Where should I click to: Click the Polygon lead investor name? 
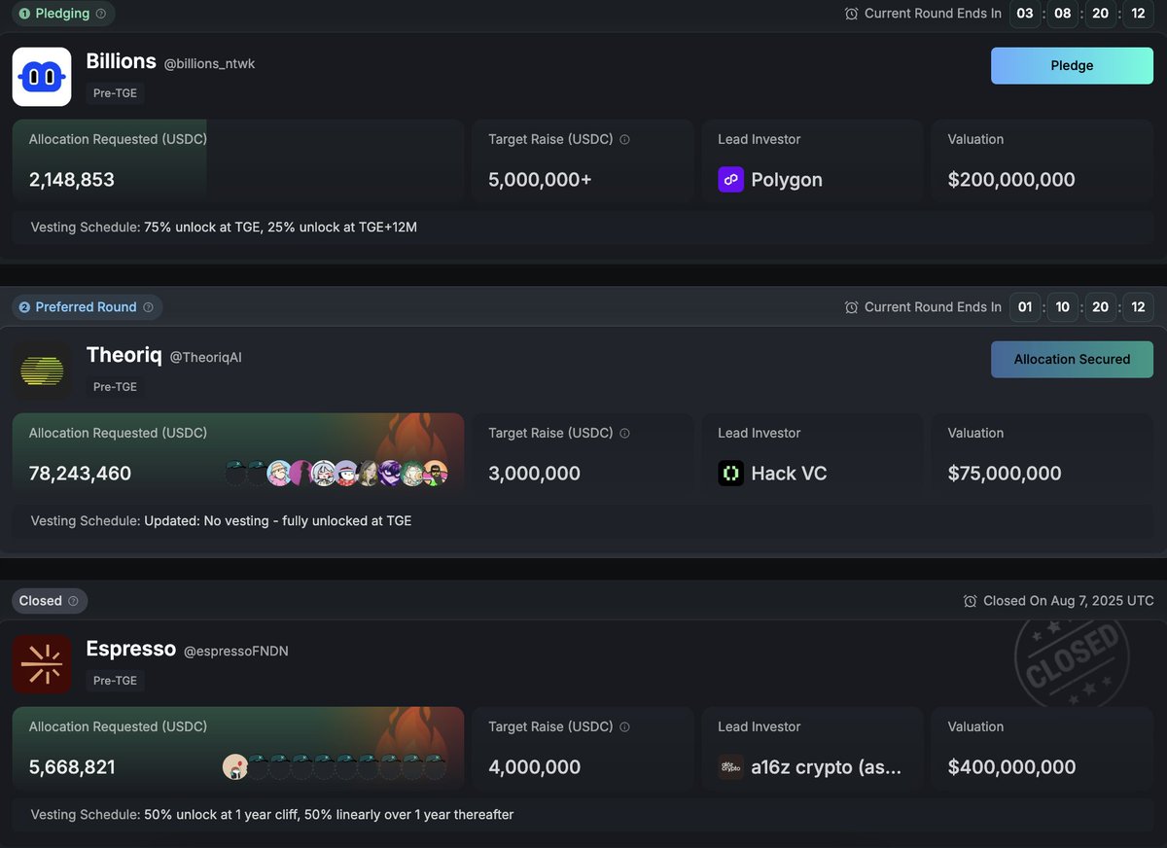point(787,180)
